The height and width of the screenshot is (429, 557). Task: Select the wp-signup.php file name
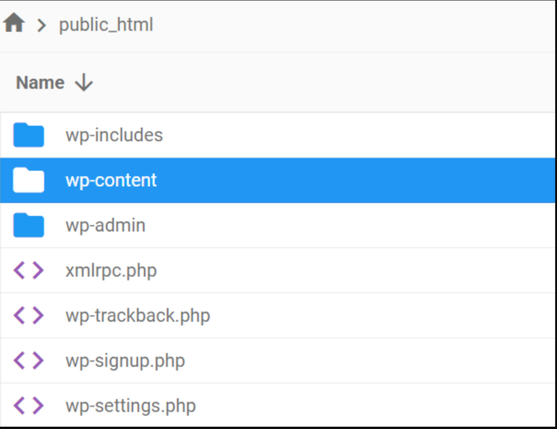125,360
